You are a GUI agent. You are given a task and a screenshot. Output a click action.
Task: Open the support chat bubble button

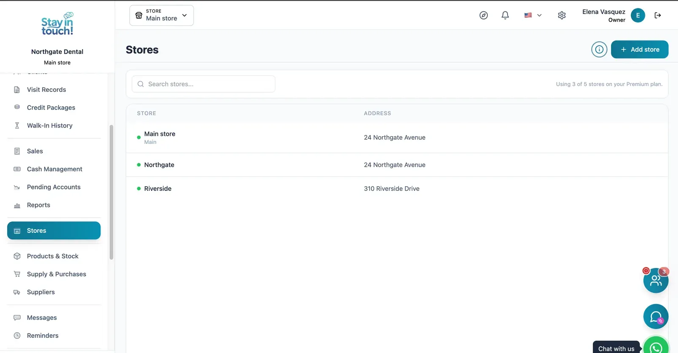point(656,317)
